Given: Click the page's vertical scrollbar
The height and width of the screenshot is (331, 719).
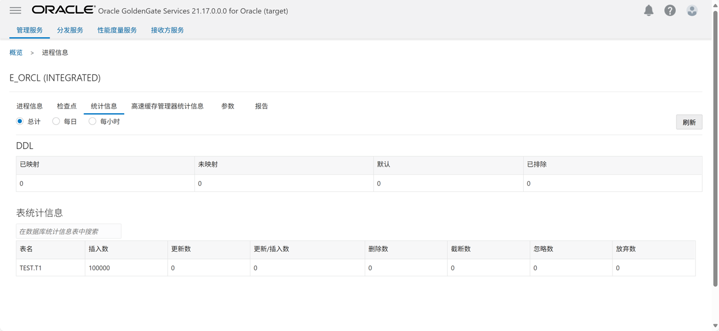Looking at the screenshot, I should pos(715,156).
